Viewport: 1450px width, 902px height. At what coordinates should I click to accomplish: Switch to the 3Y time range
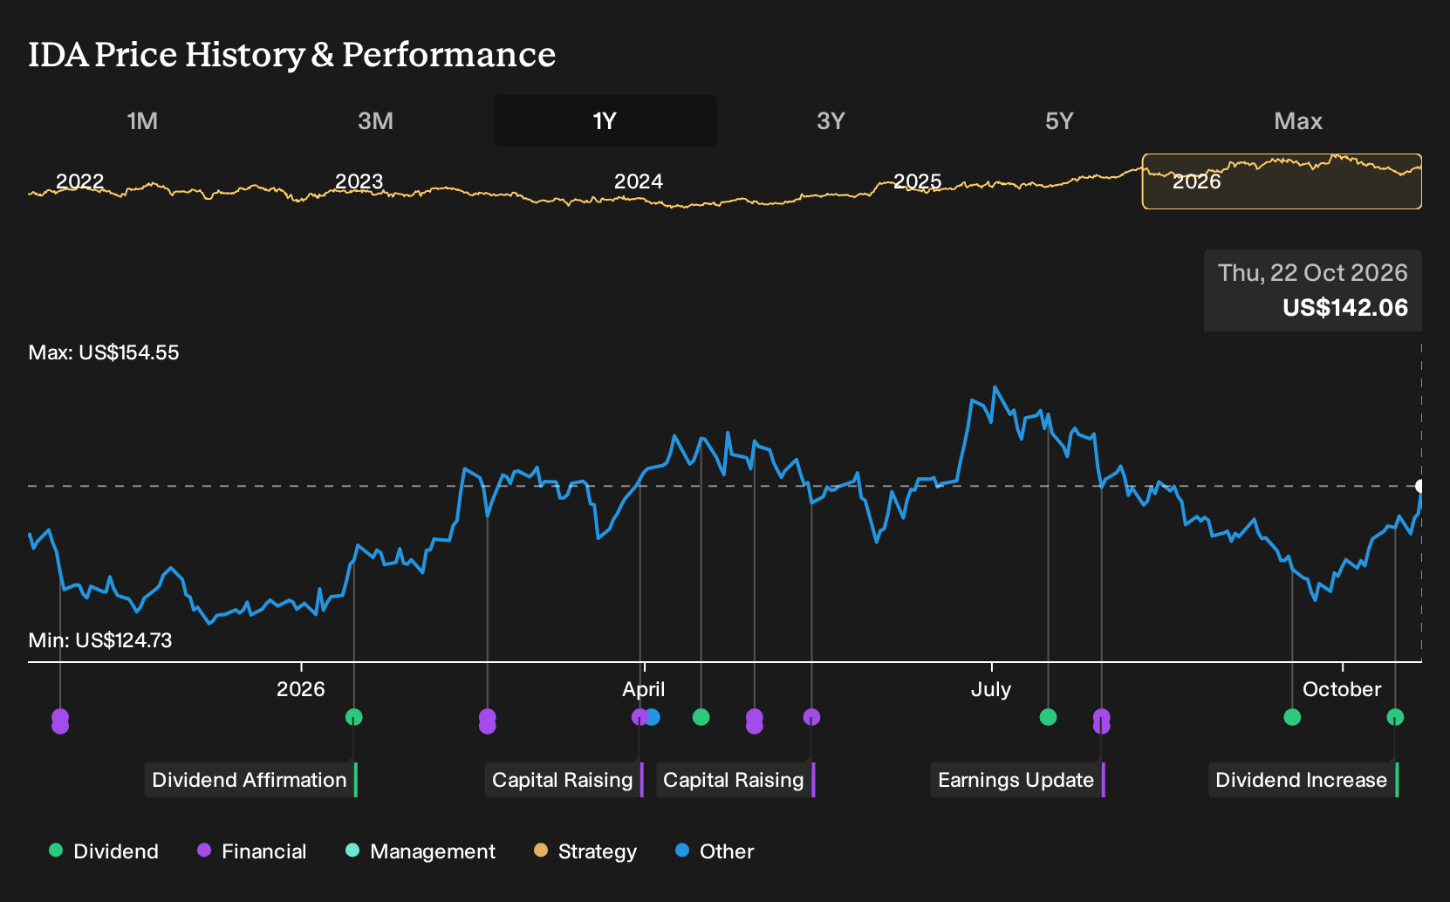[831, 120]
